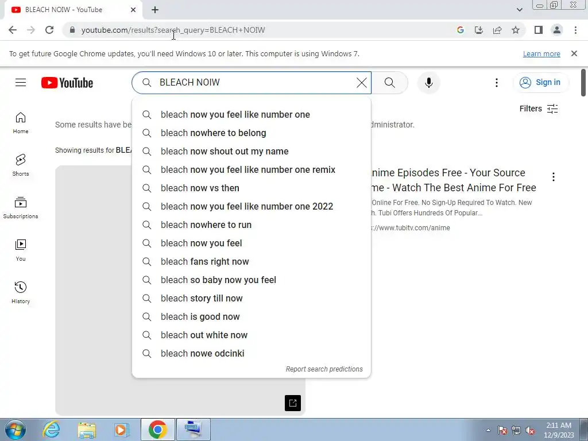Select suggestion 'bleach story till now'

[252, 299]
